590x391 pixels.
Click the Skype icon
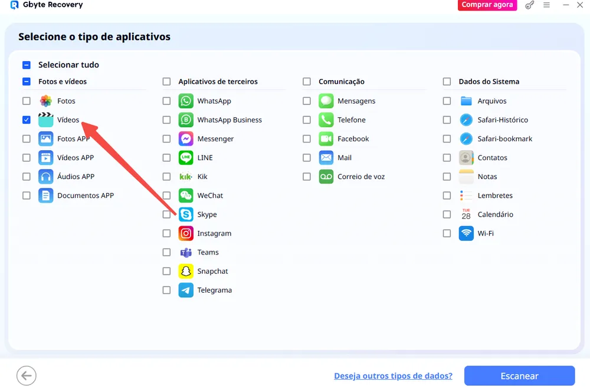click(186, 214)
